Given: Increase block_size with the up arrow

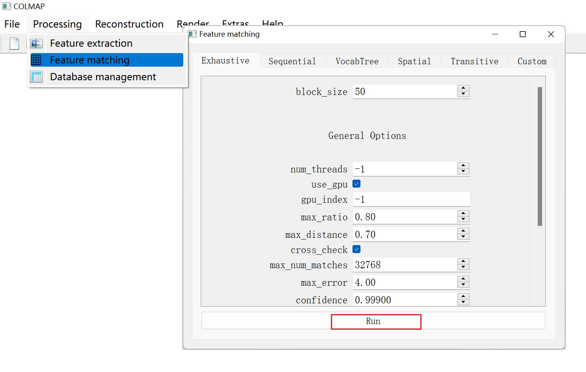Looking at the screenshot, I should click(x=463, y=88).
